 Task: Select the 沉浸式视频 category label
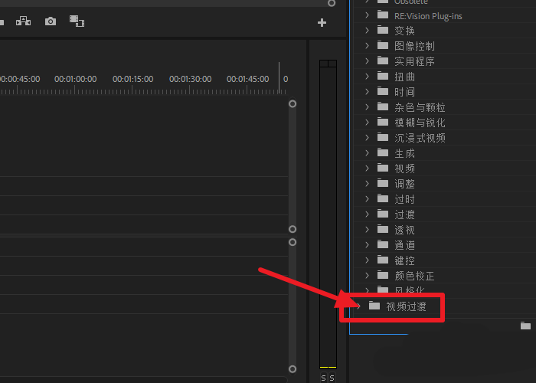coord(420,138)
